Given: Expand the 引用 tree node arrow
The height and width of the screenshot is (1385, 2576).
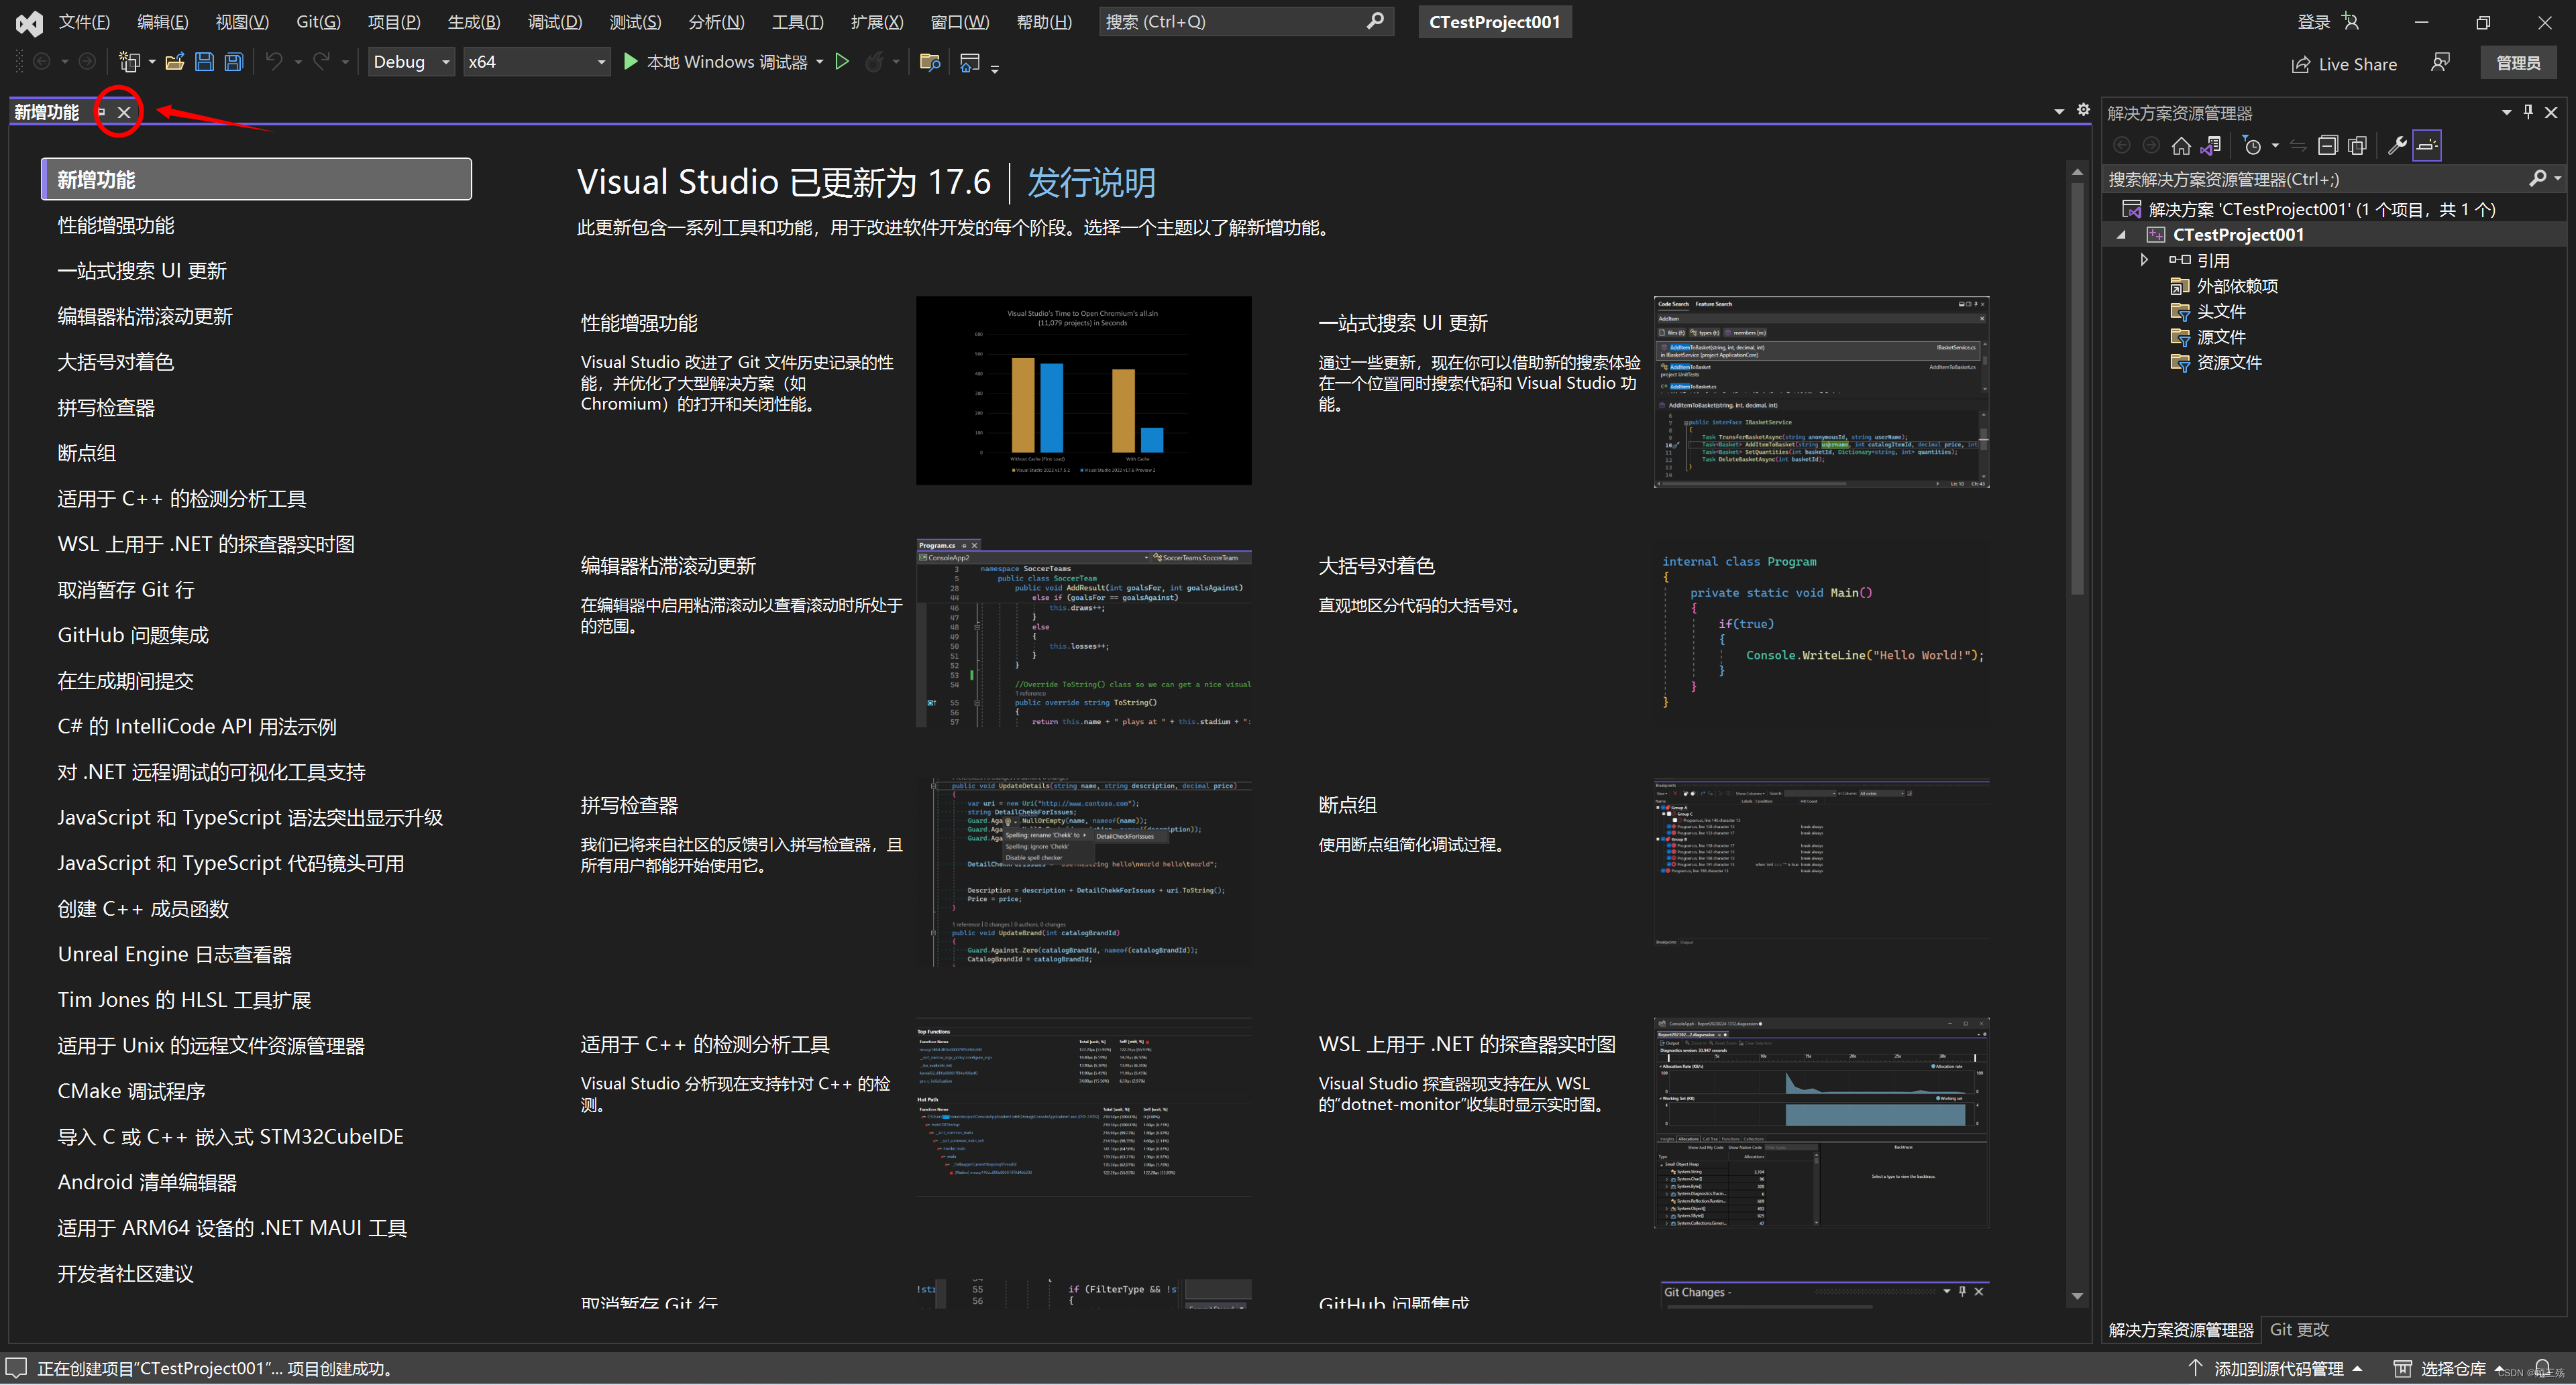Looking at the screenshot, I should [2144, 260].
